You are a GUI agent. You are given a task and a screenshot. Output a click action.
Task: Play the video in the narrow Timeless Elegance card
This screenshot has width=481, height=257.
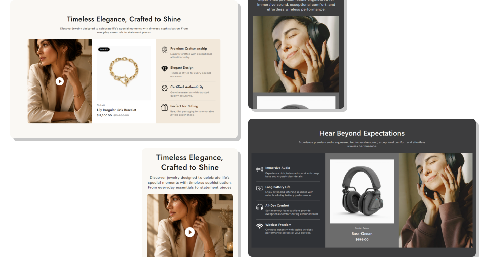189,232
